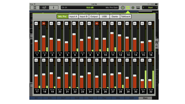The height and width of the screenshot is (104, 185).
Task: Select the SnrT view group button
Action: [x=63, y=98]
